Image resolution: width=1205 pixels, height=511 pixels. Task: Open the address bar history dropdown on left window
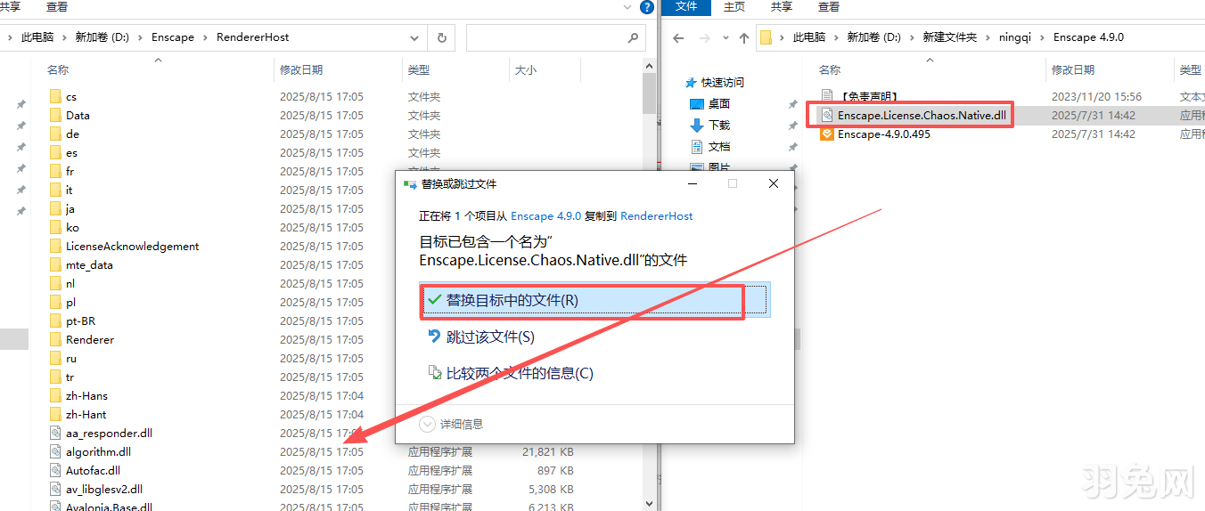(x=414, y=37)
